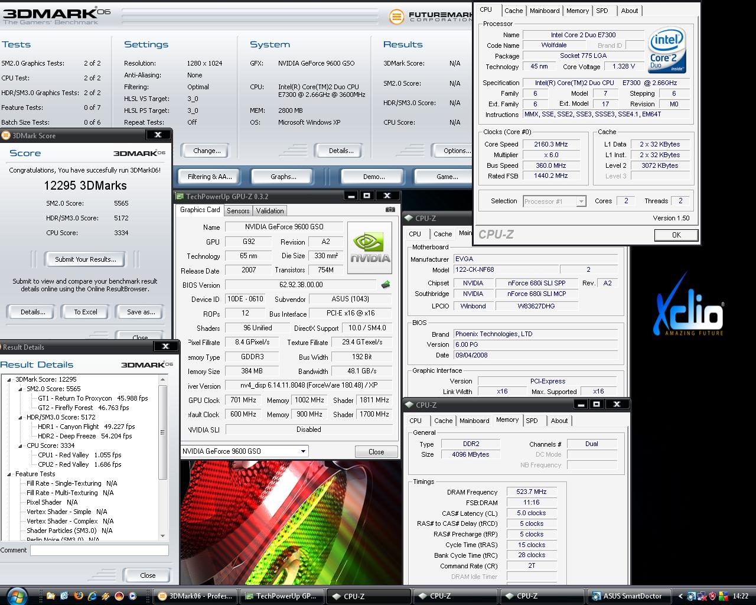Open the Graphs... button

tap(283, 177)
